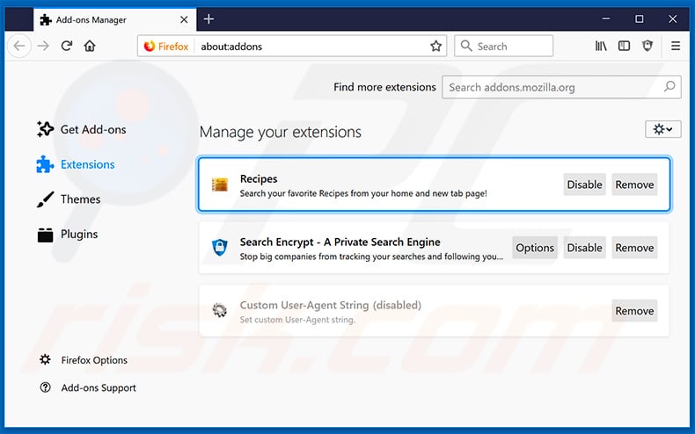The height and width of the screenshot is (434, 695).
Task: Open the Firefox hamburger menu
Action: [676, 46]
